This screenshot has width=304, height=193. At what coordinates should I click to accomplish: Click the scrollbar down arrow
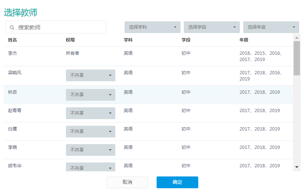coord(297,167)
